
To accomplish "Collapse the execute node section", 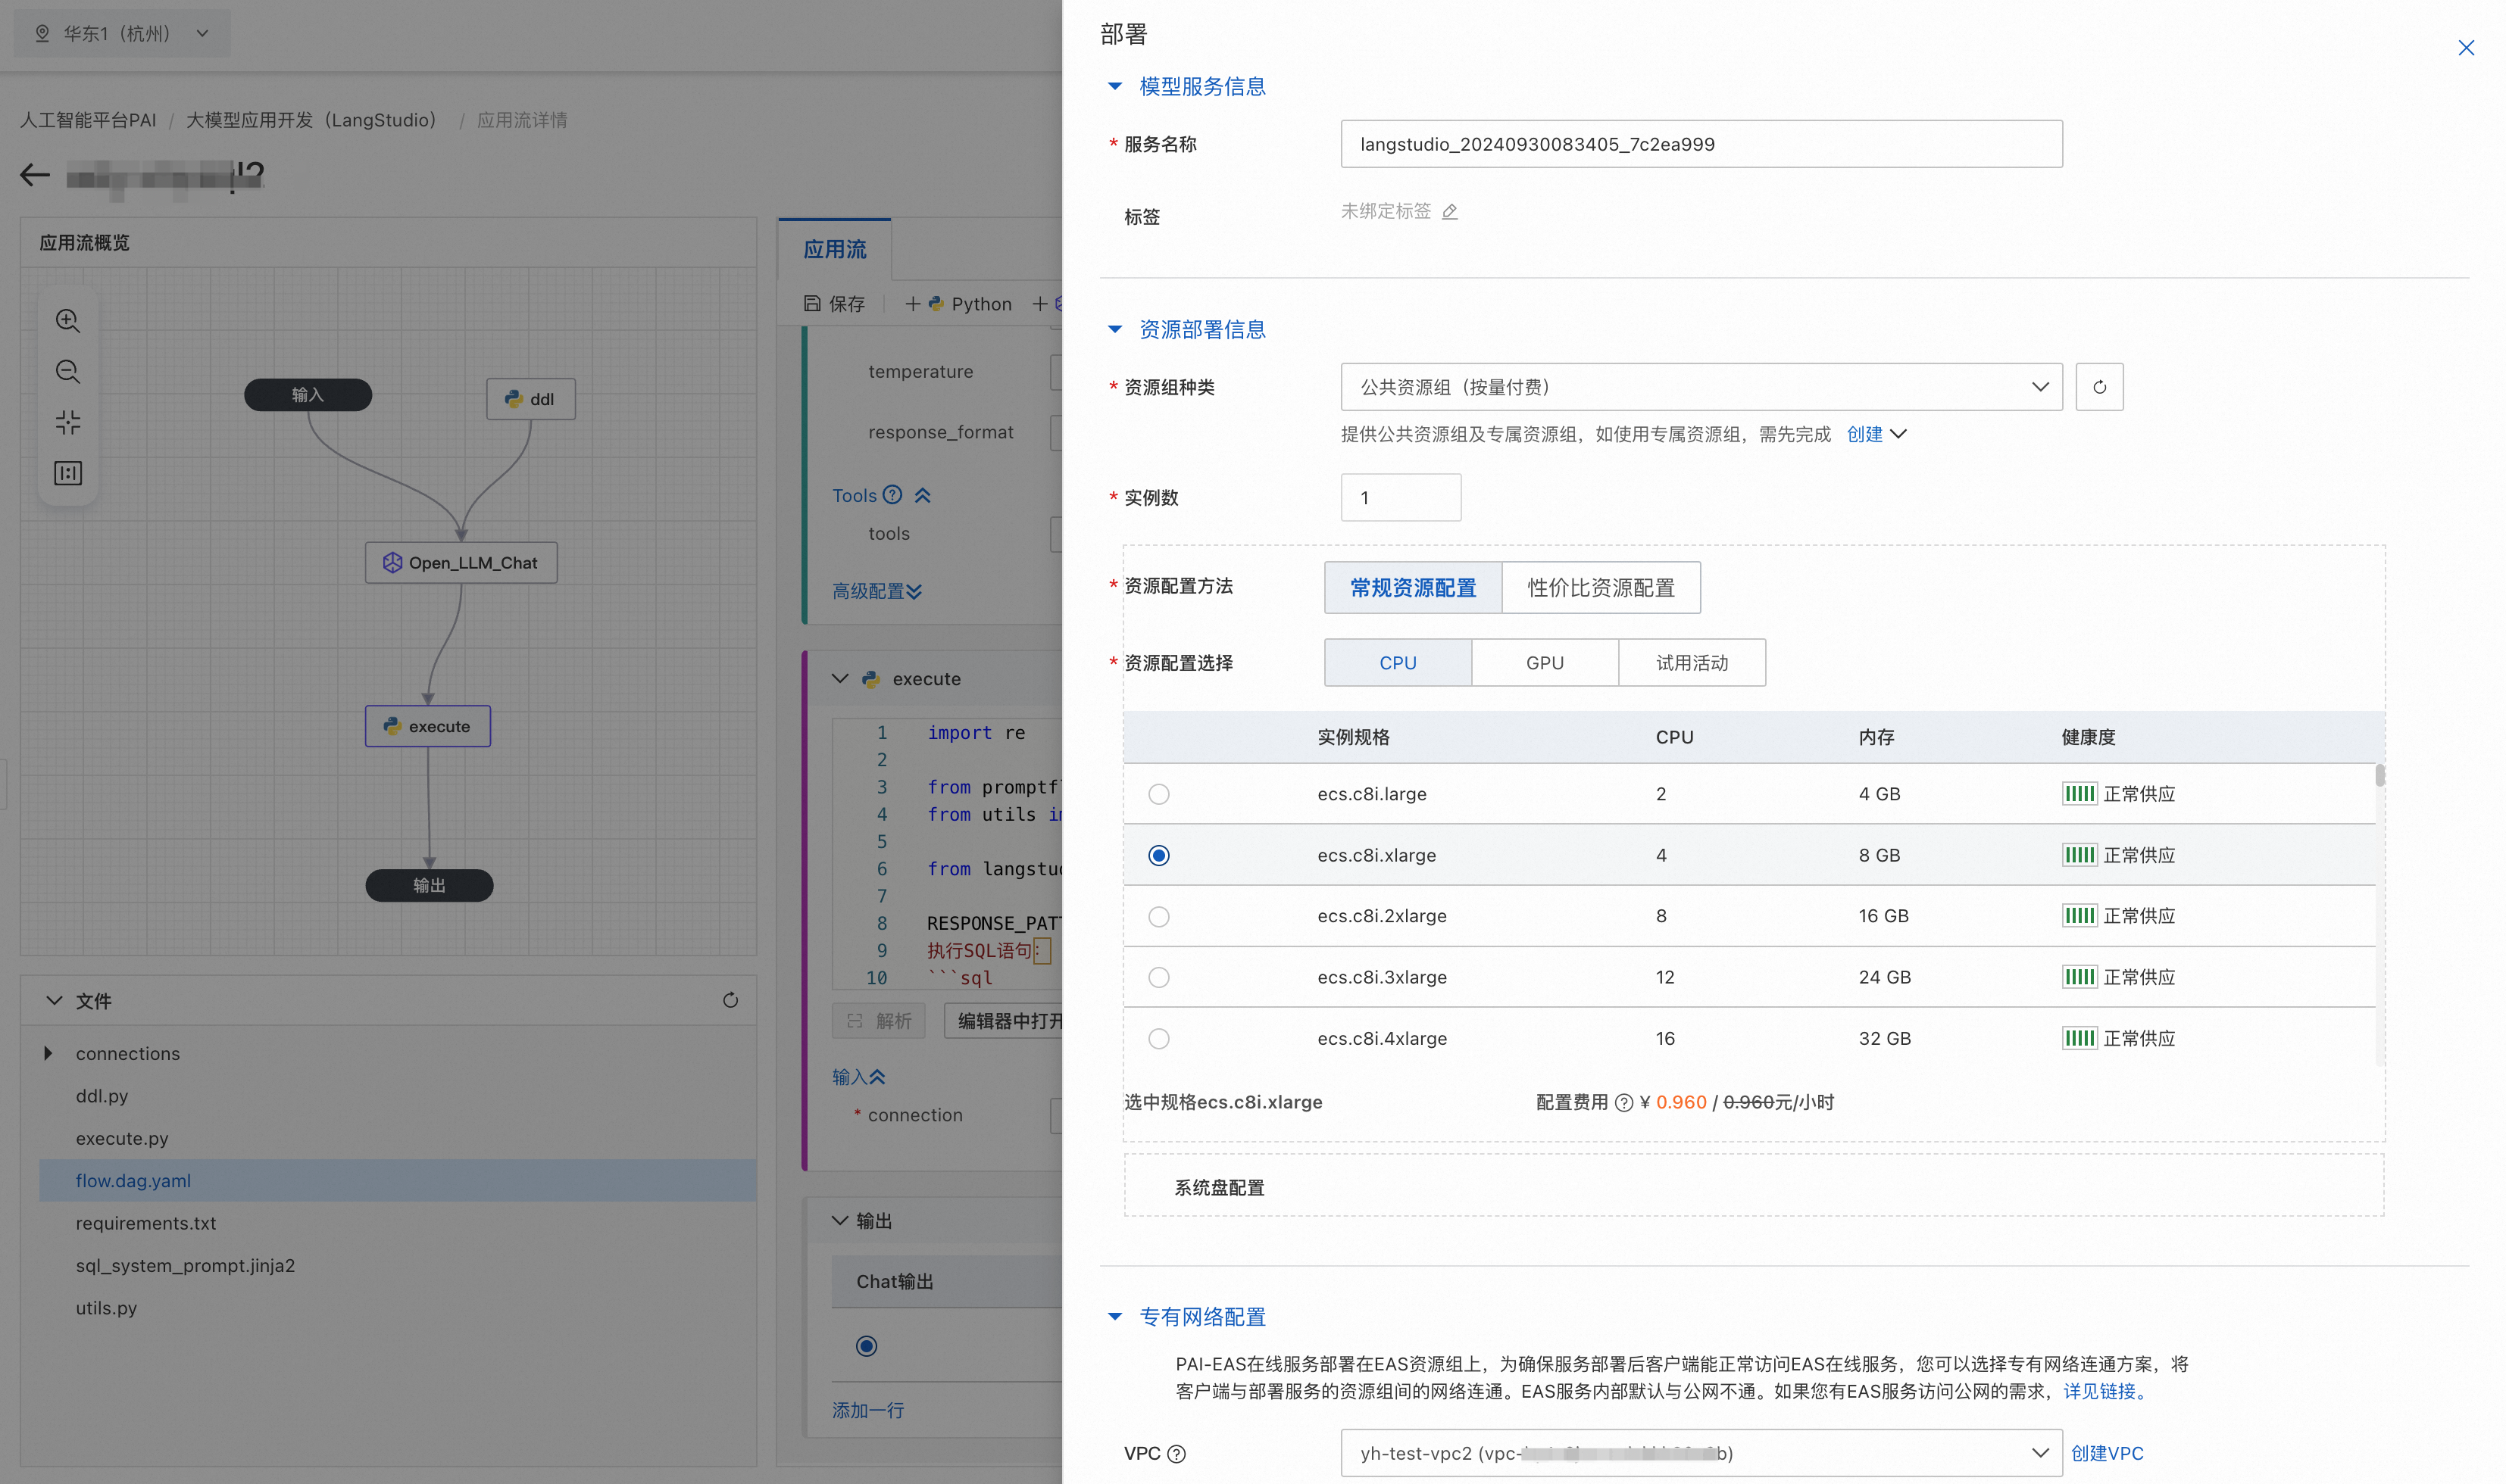I will (840, 679).
